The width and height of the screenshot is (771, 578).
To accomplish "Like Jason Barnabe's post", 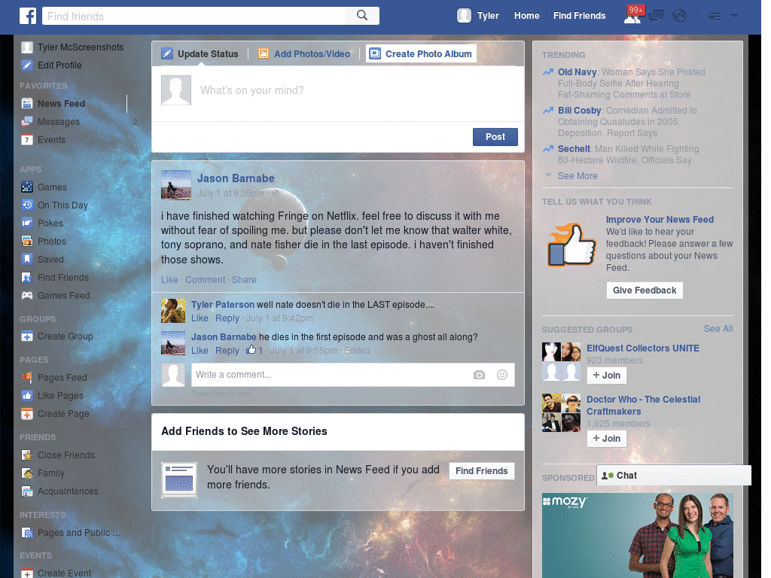I will click(169, 280).
